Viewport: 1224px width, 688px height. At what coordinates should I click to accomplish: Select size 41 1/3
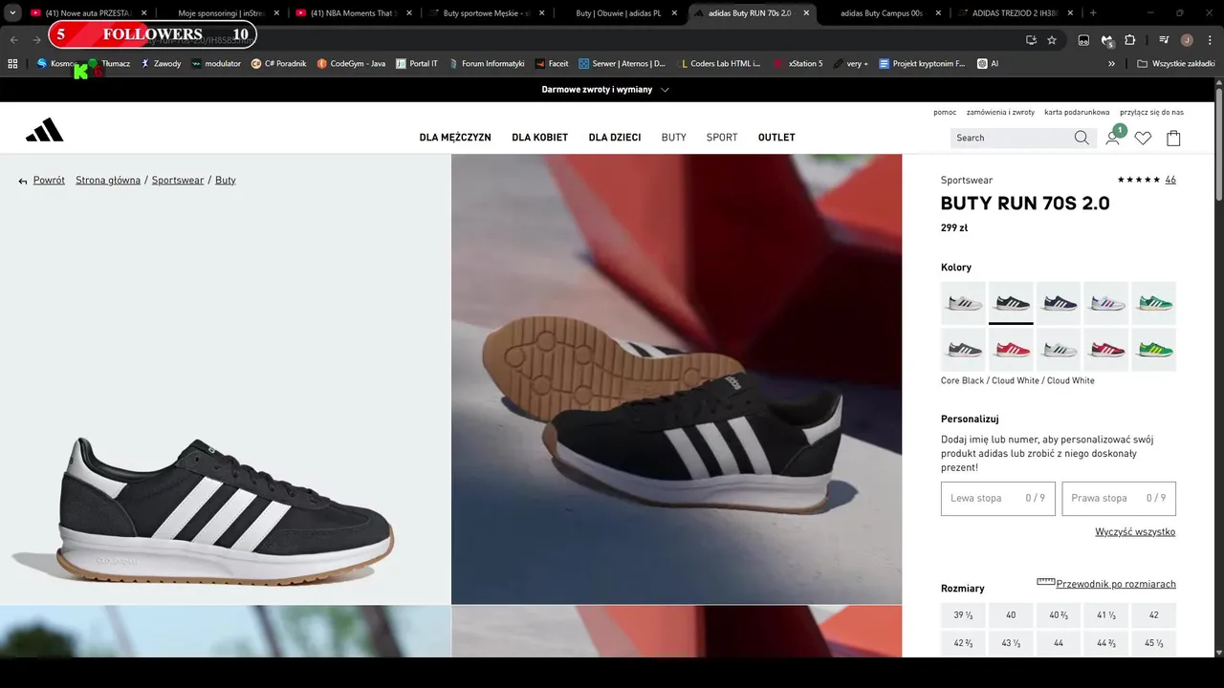tap(1106, 615)
